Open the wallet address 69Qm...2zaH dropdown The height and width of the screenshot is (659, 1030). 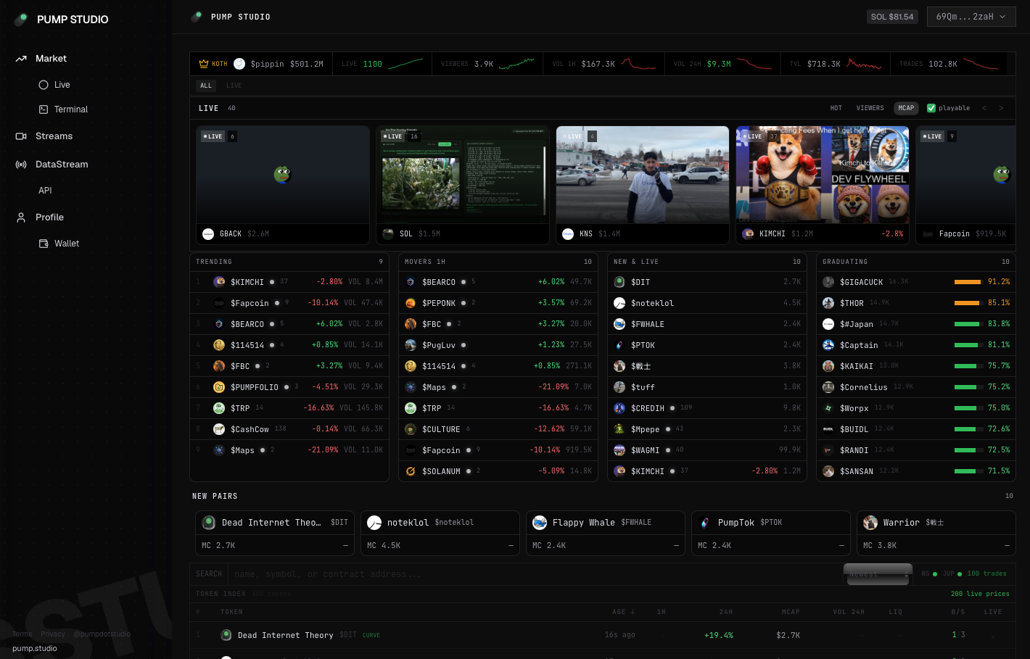(971, 17)
